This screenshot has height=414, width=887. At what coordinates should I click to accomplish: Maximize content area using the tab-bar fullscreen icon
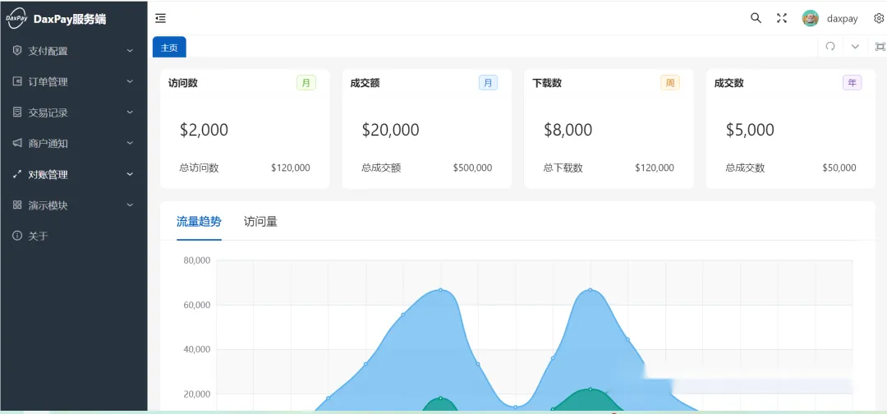(880, 46)
